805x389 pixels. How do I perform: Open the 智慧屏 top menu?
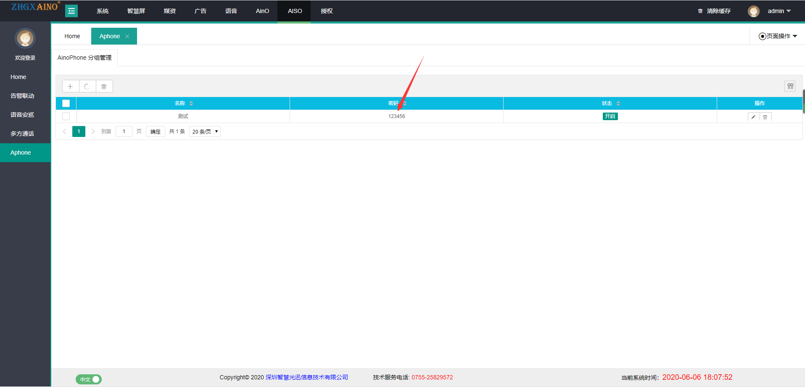pyautogui.click(x=136, y=11)
